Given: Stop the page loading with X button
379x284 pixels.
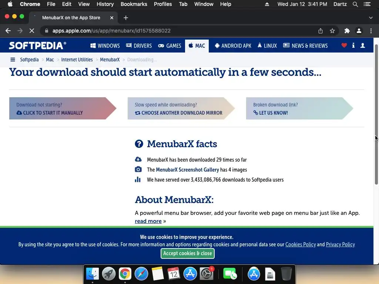Looking at the screenshot, I should pos(32,31).
